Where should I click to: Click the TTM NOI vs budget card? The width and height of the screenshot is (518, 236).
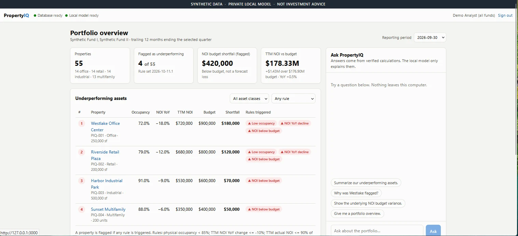click(x=291, y=65)
